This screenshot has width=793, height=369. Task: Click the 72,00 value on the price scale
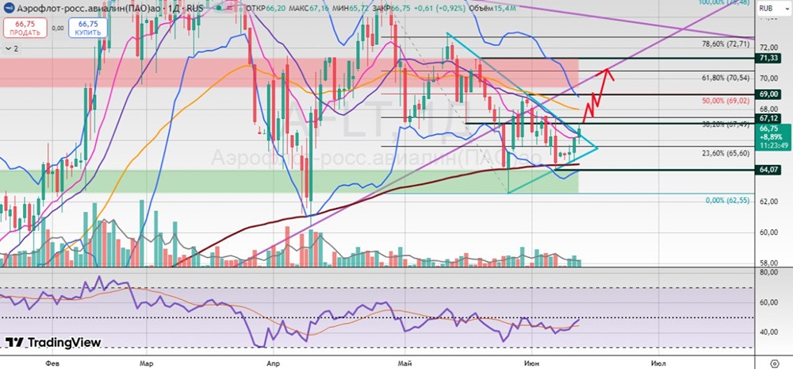[770, 47]
